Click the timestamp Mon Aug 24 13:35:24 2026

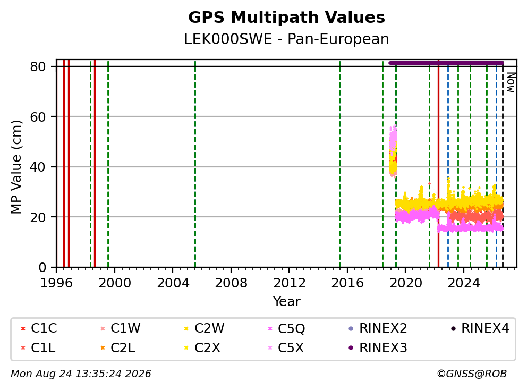pyautogui.click(x=81, y=374)
